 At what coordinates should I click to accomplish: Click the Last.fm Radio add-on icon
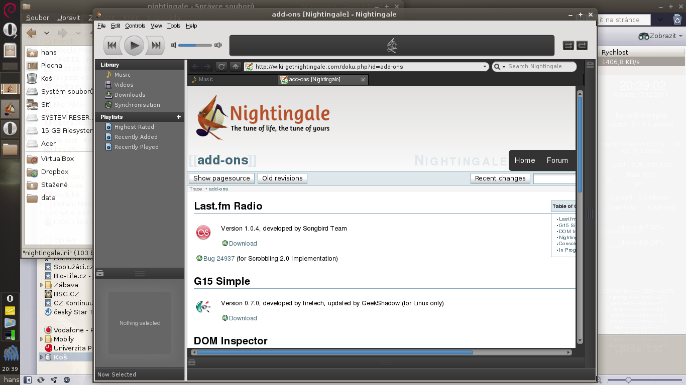coord(203,233)
